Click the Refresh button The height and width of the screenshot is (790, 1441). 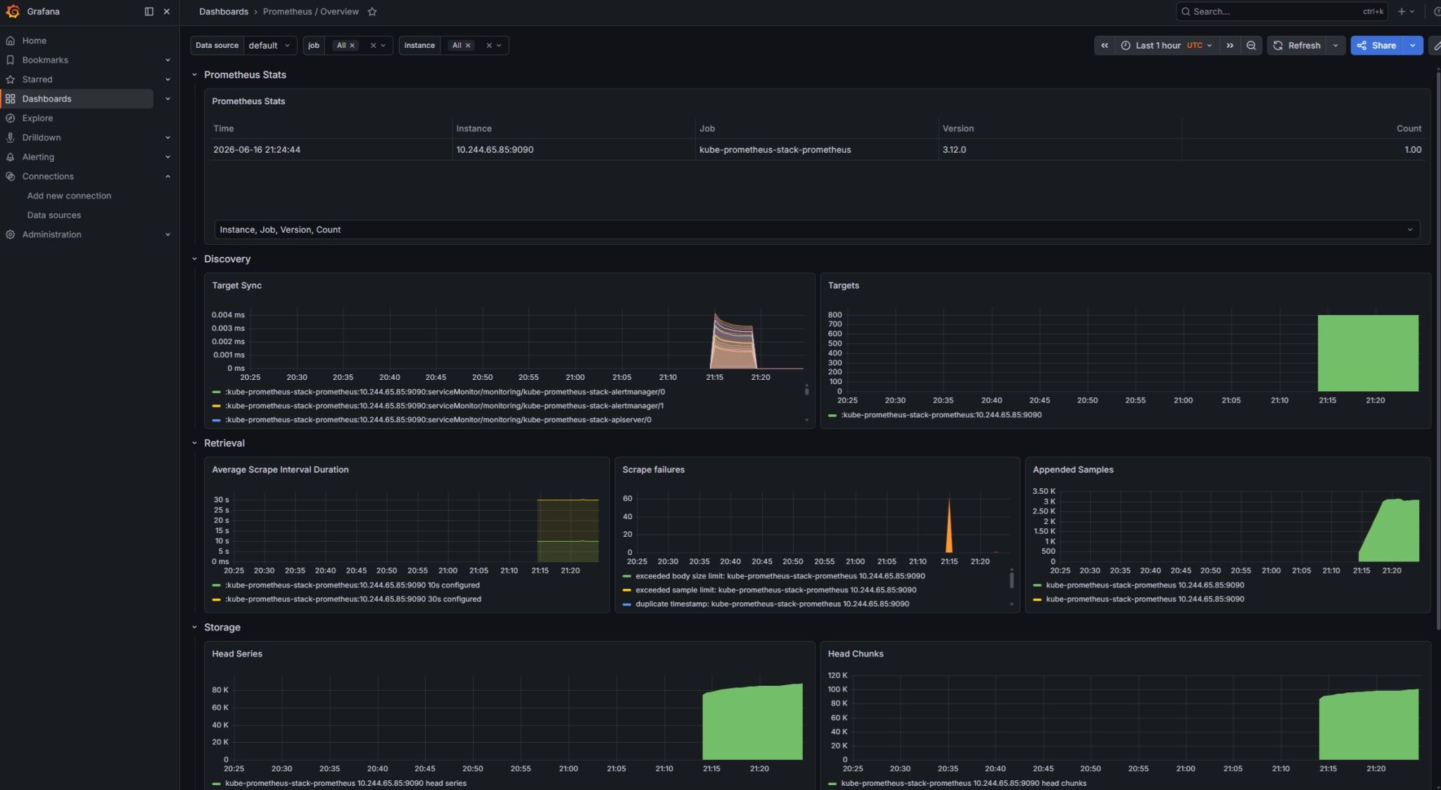point(1297,45)
